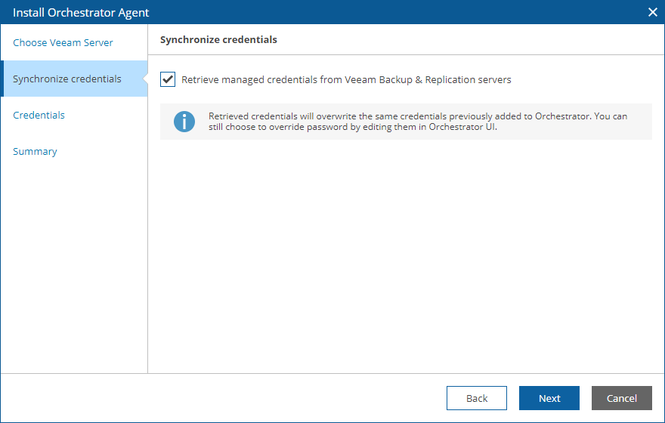Proceed with the Next button
665x423 pixels.
coord(549,398)
